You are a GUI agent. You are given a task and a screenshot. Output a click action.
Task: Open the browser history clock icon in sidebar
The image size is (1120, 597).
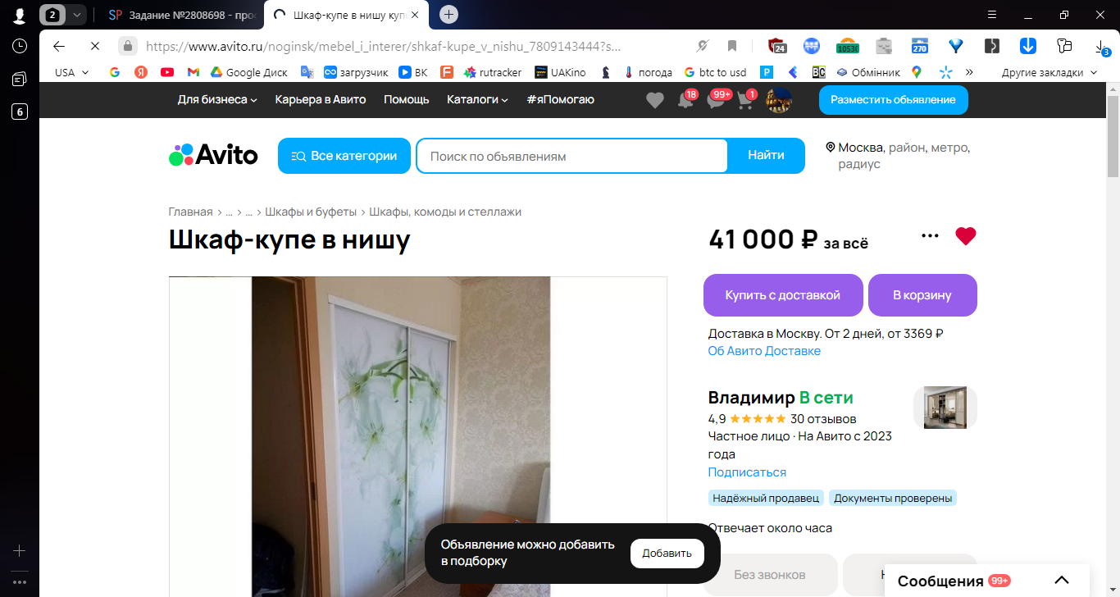click(x=20, y=46)
